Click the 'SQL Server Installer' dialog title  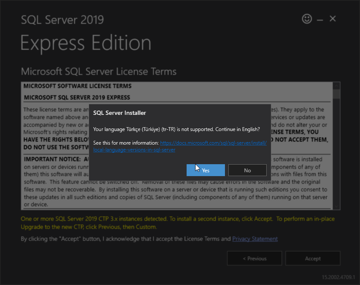[120, 113]
